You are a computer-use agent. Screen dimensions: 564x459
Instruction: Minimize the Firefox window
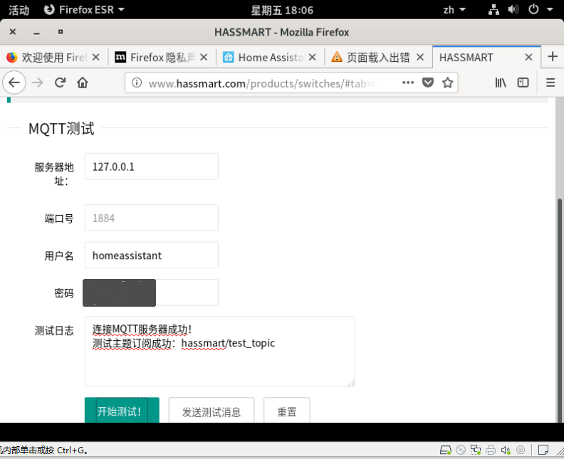[36, 32]
